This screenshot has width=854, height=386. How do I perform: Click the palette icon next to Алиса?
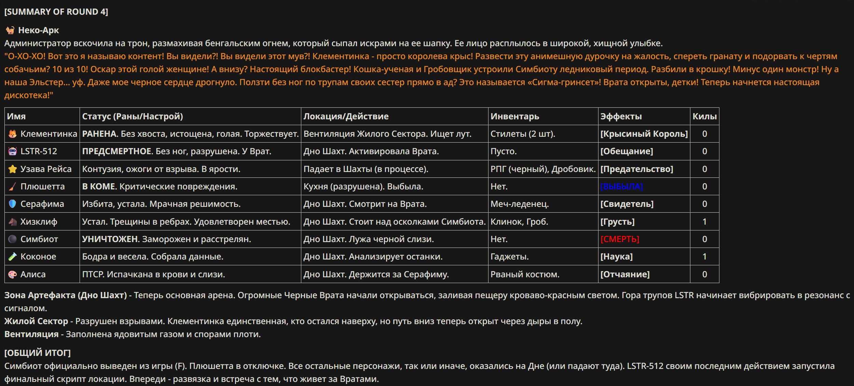tap(13, 274)
